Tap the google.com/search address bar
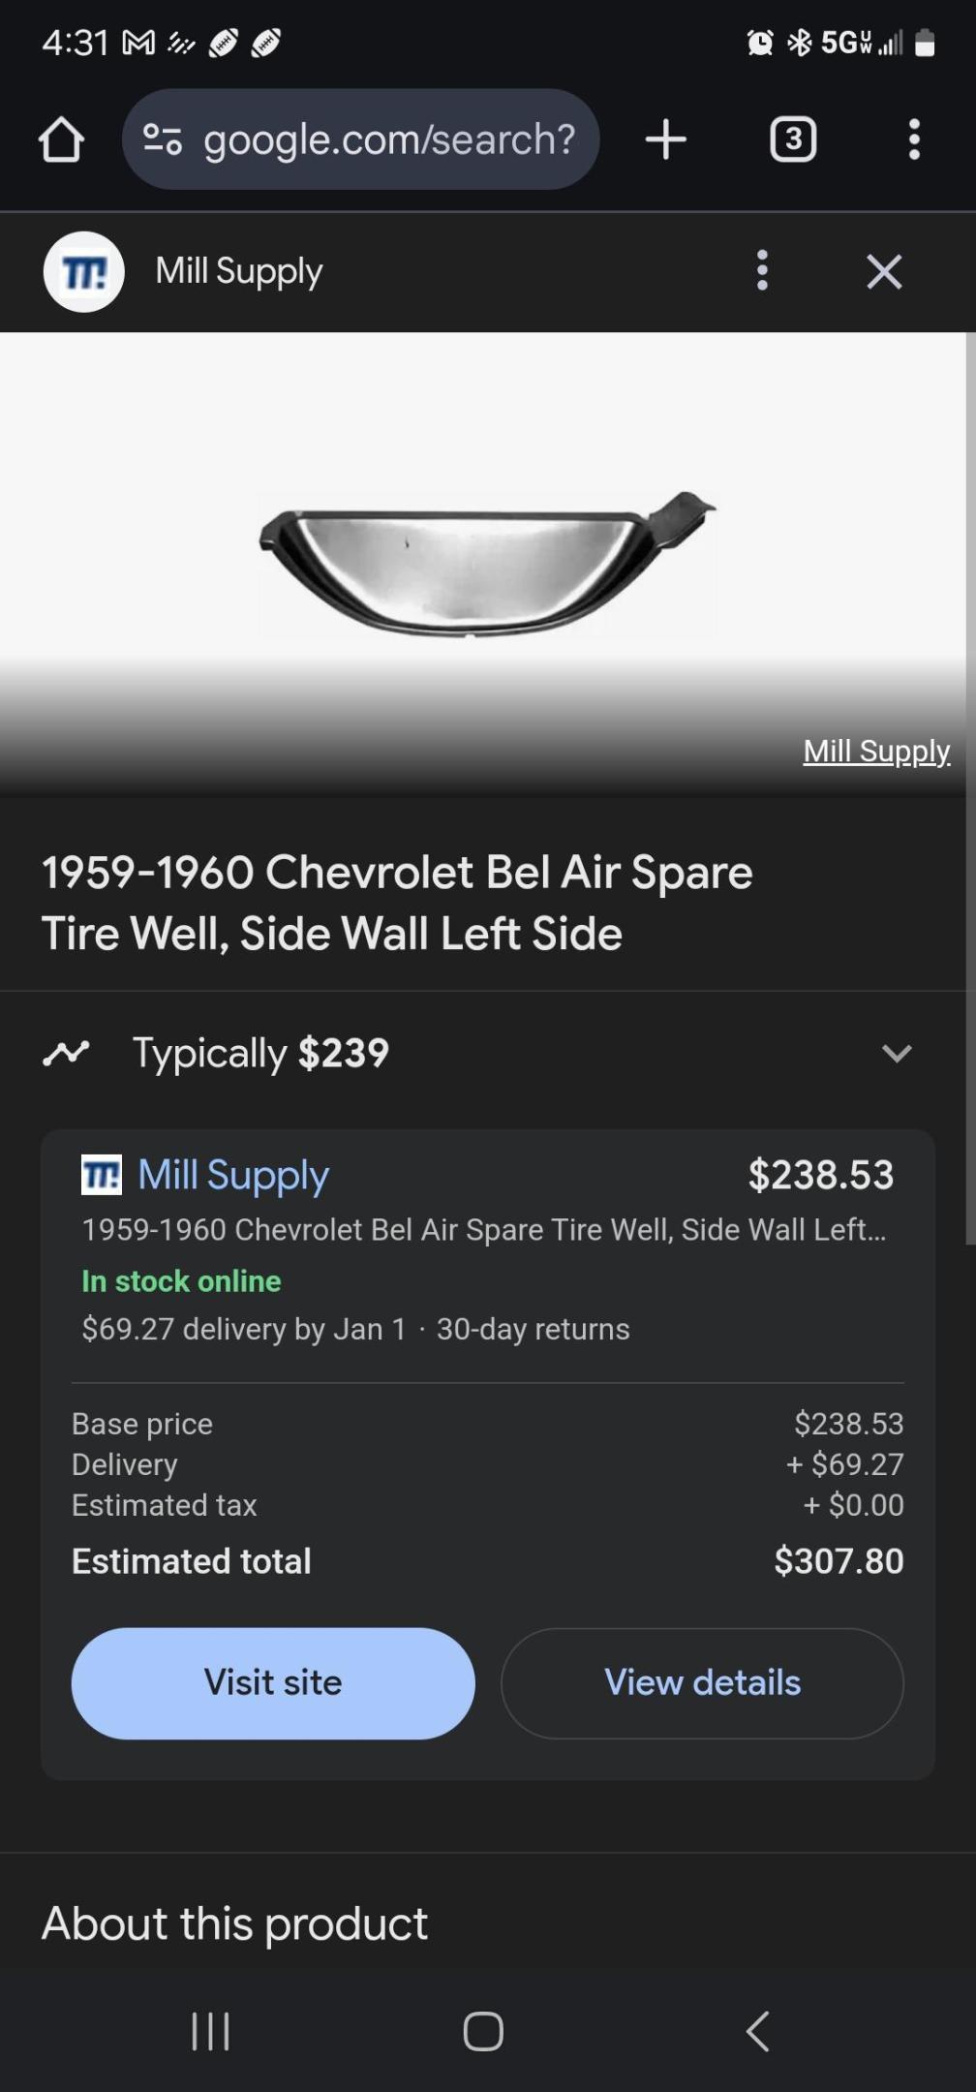Screen dimensions: 976x2092 [387, 138]
